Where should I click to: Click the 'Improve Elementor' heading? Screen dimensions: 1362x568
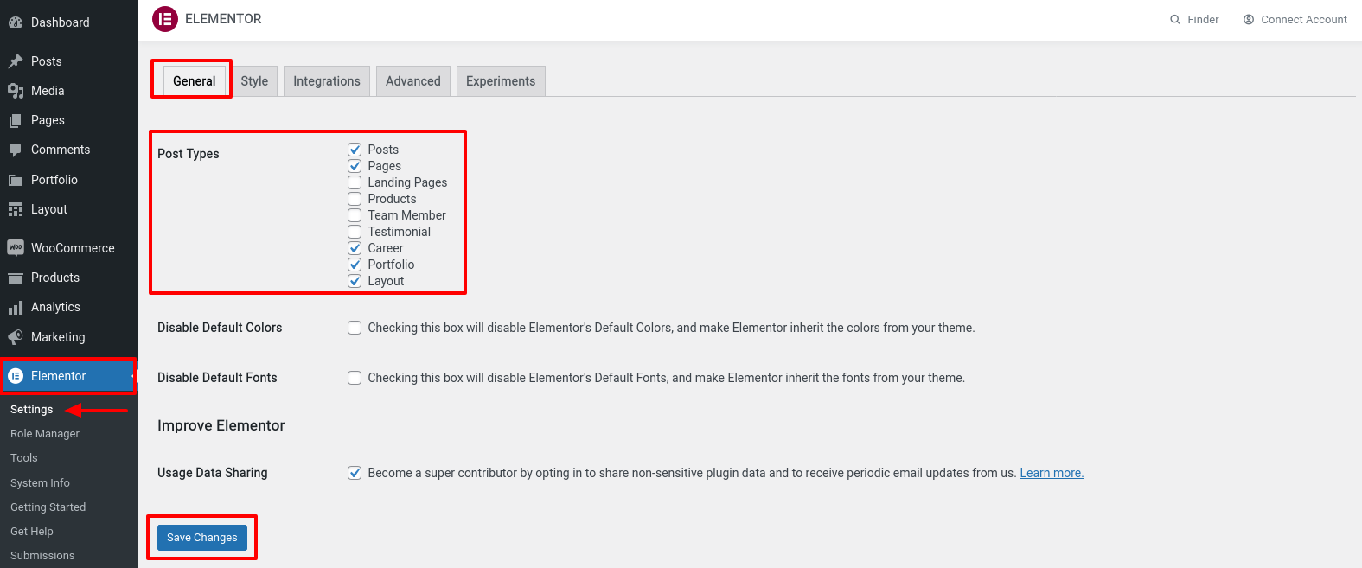221,425
